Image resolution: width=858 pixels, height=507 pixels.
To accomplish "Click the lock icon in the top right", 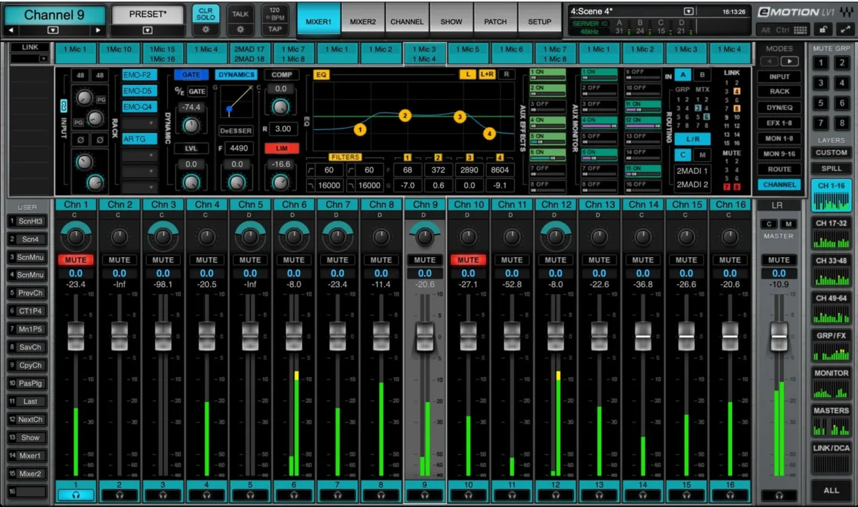I will pos(822,29).
